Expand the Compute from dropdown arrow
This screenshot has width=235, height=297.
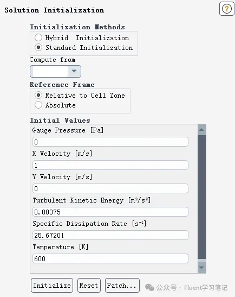(x=74, y=71)
